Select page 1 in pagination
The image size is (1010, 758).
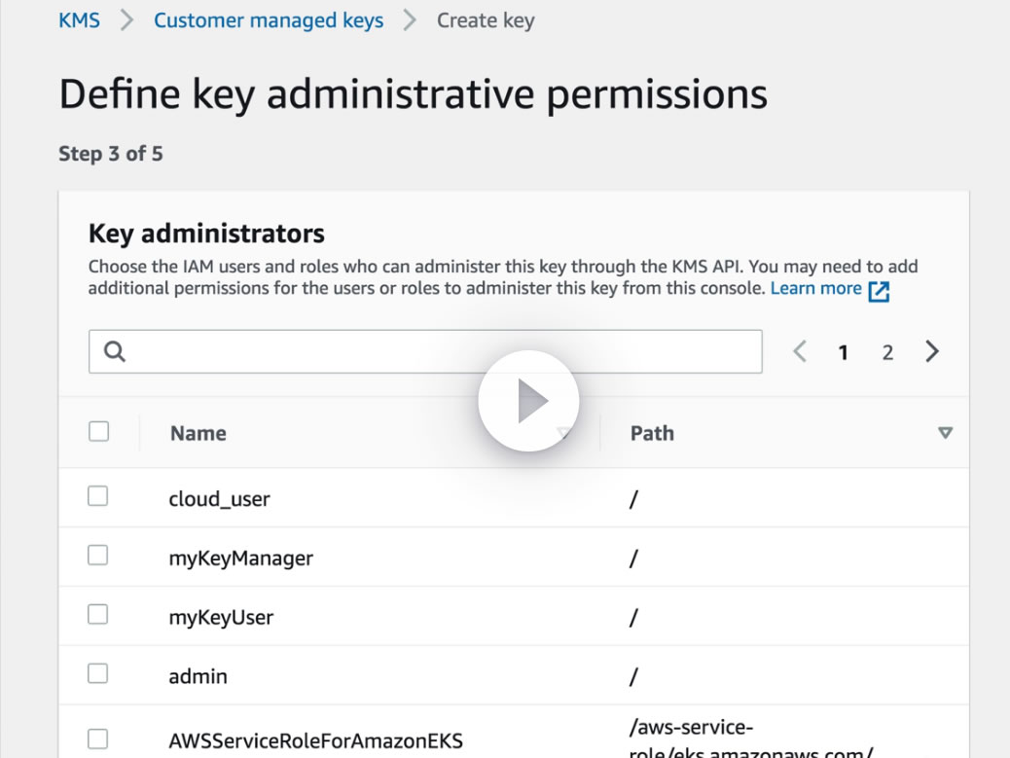click(x=844, y=353)
